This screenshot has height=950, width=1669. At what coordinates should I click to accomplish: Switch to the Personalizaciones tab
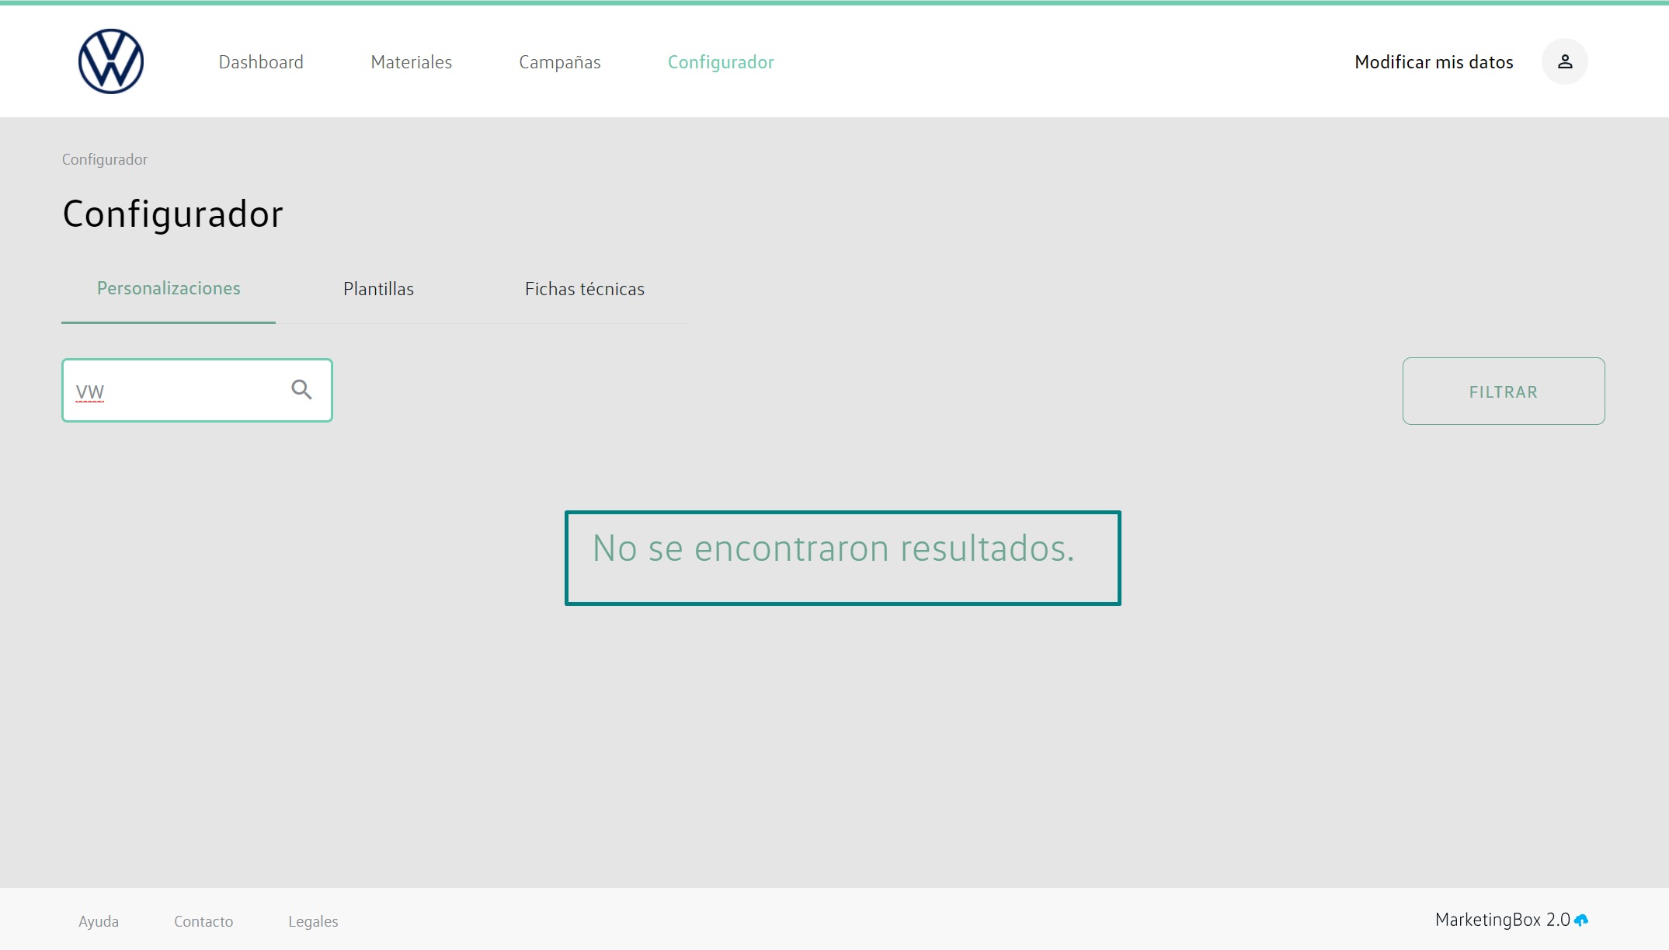169,289
